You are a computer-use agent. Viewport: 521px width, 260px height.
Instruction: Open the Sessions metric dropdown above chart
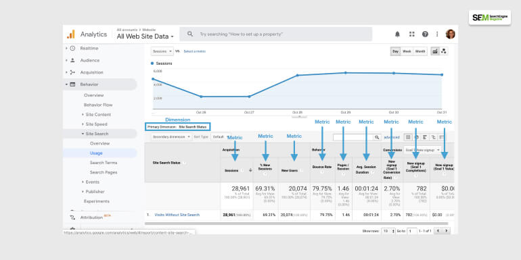162,51
